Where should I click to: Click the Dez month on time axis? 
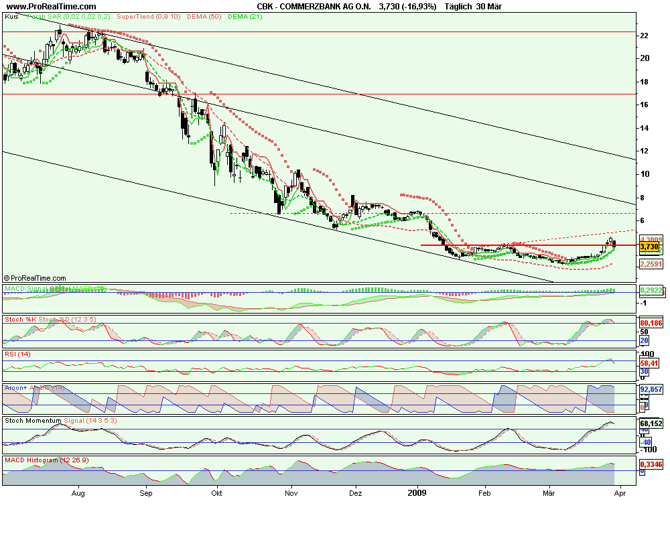(x=356, y=493)
